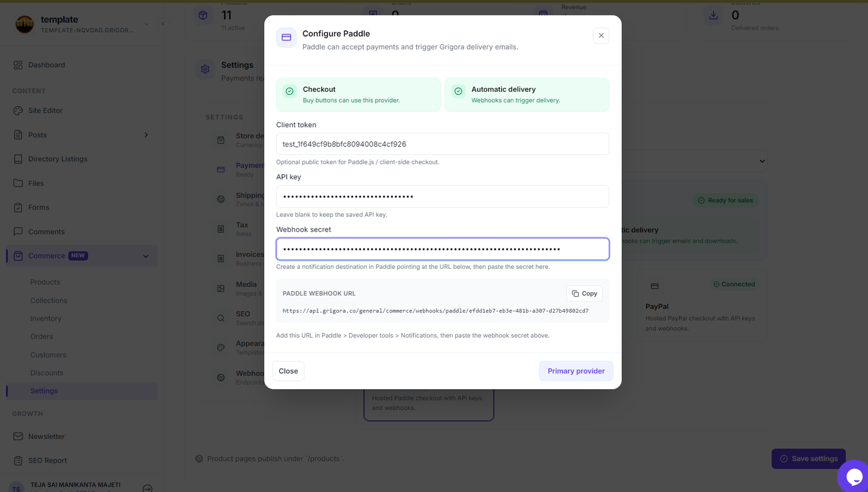This screenshot has width=868, height=492.
Task: Select the PayPal provider card
Action: tap(702, 305)
